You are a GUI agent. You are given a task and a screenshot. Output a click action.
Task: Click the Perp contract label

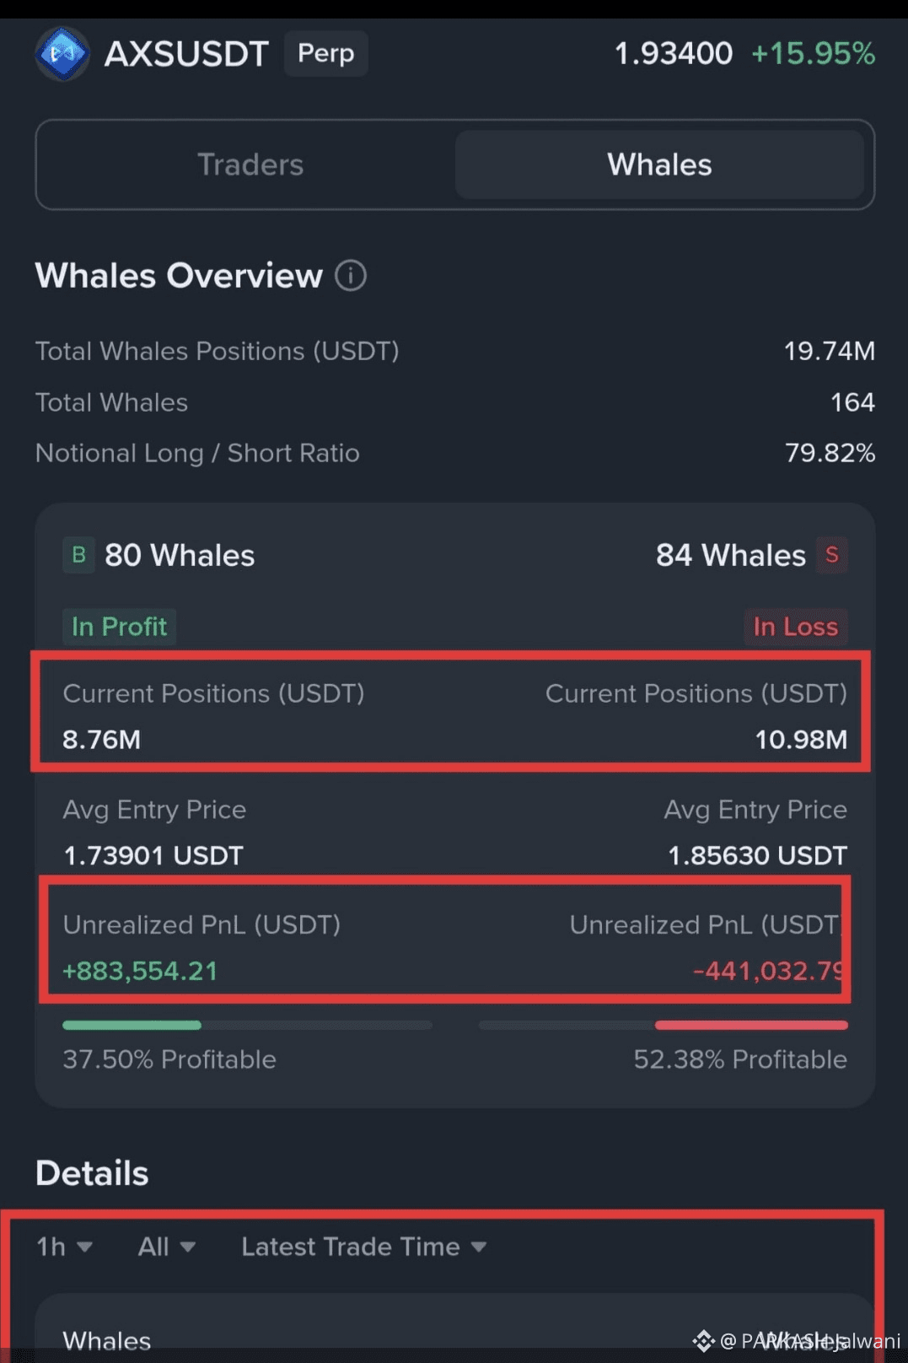pyautogui.click(x=325, y=54)
